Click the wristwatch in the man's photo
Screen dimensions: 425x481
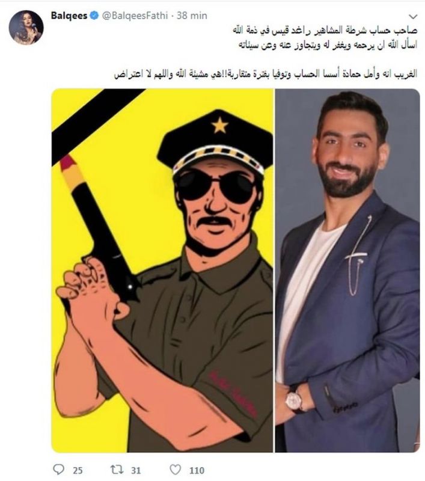coord(294,399)
